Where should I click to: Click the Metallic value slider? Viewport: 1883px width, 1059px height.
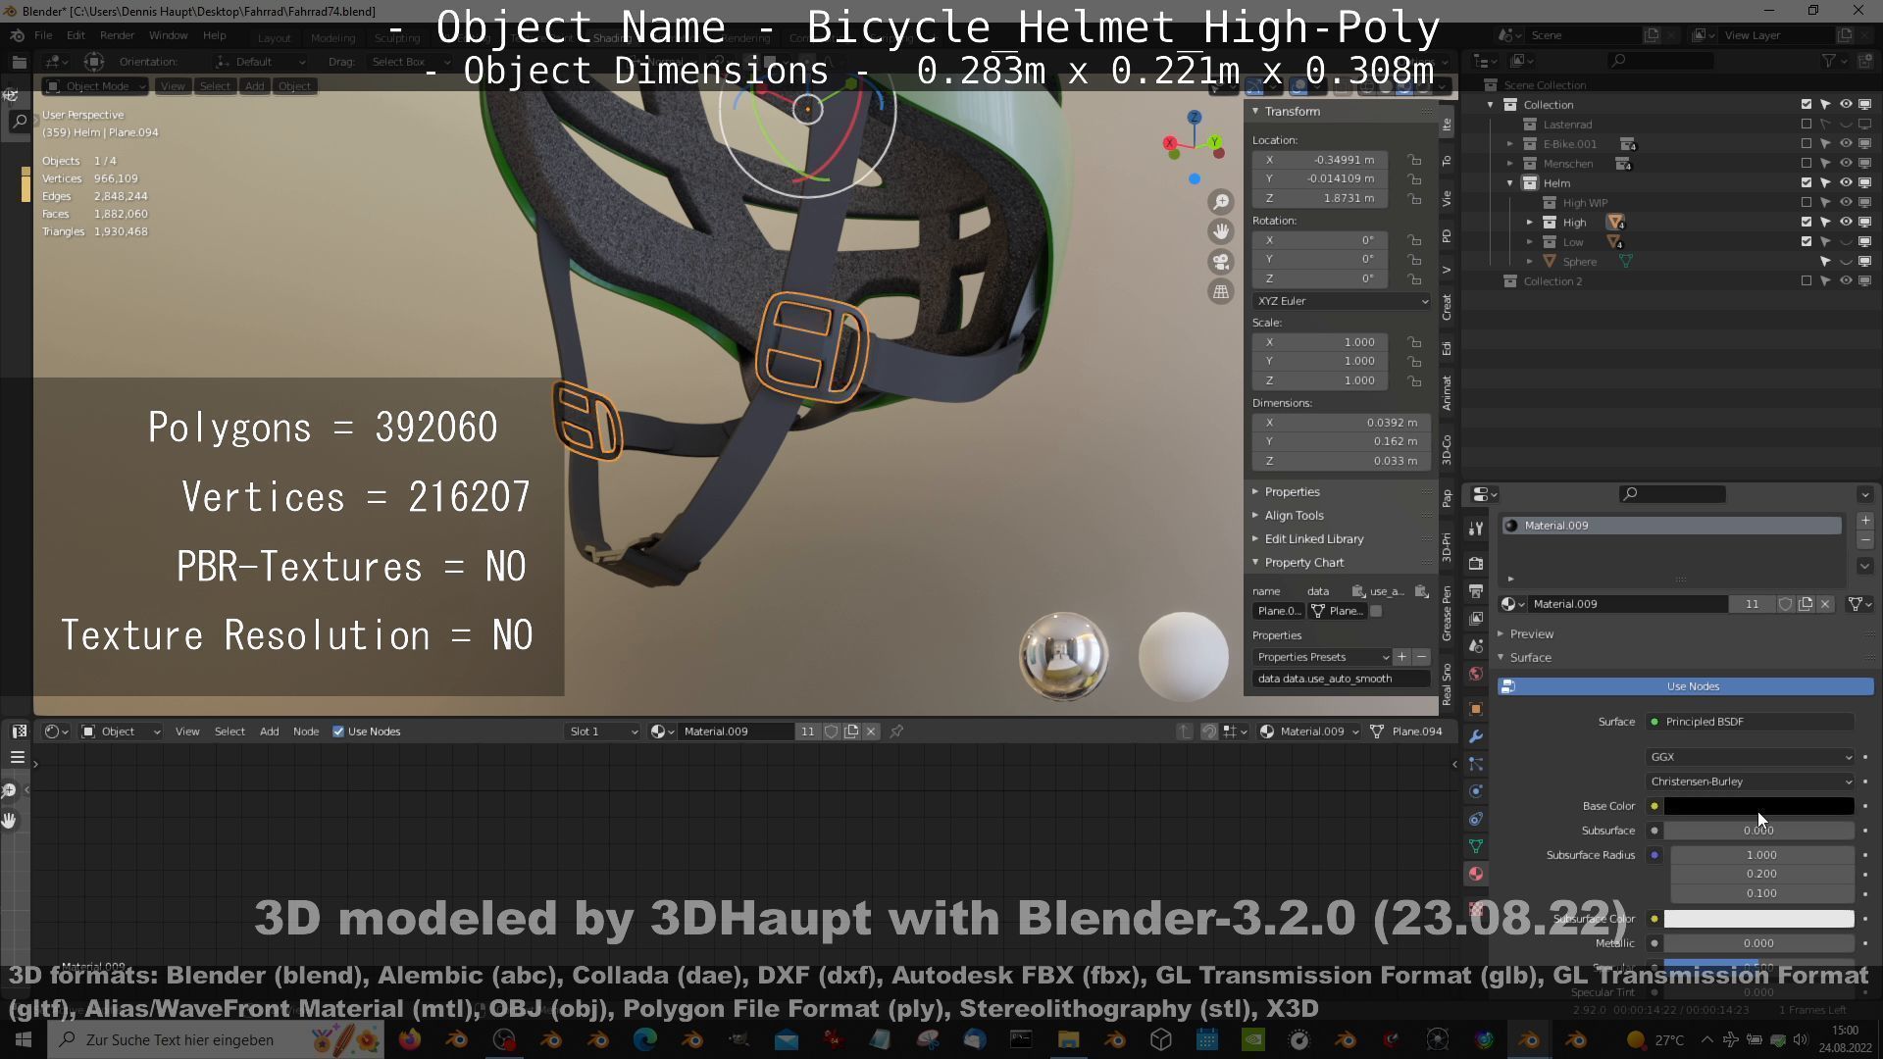coord(1758,943)
